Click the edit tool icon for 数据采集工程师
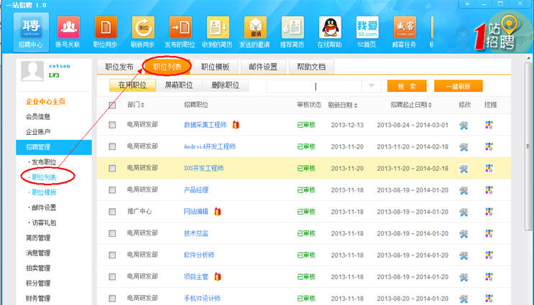The image size is (534, 305). (x=464, y=125)
